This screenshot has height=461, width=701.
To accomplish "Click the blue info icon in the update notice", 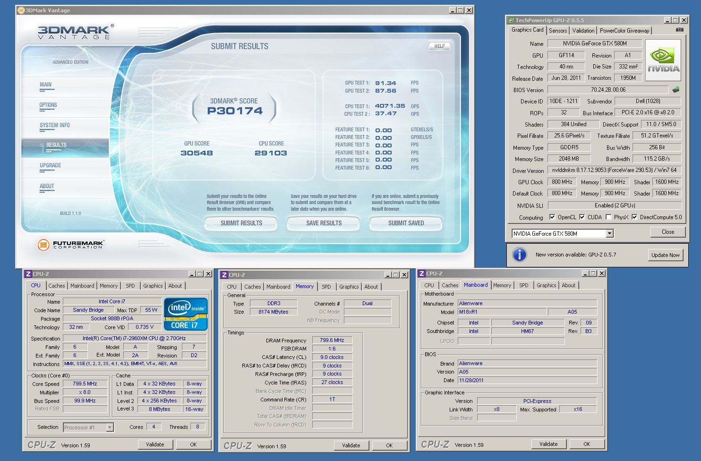I will 519,255.
